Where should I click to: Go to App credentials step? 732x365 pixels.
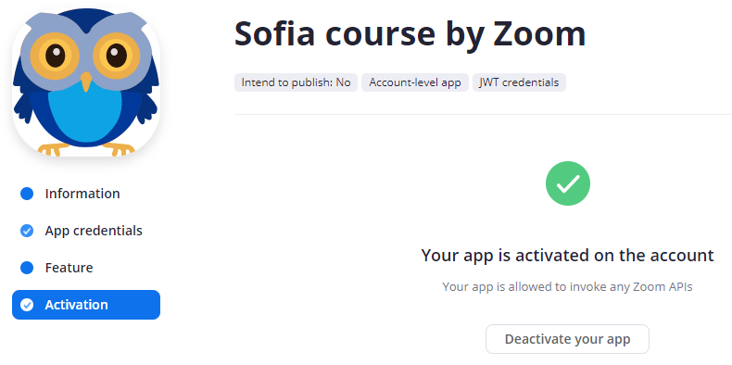(x=94, y=231)
